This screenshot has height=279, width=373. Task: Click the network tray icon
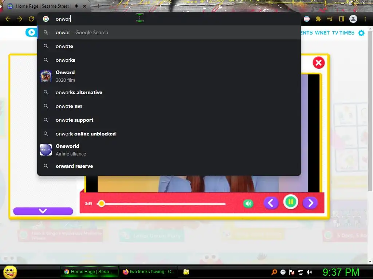(301, 272)
